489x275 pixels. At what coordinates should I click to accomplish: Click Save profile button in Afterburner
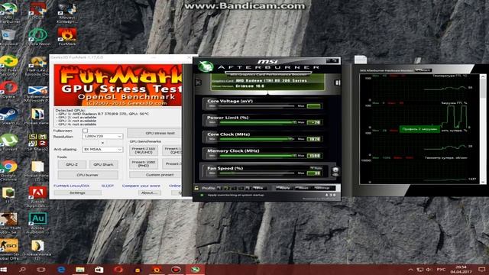click(260, 188)
